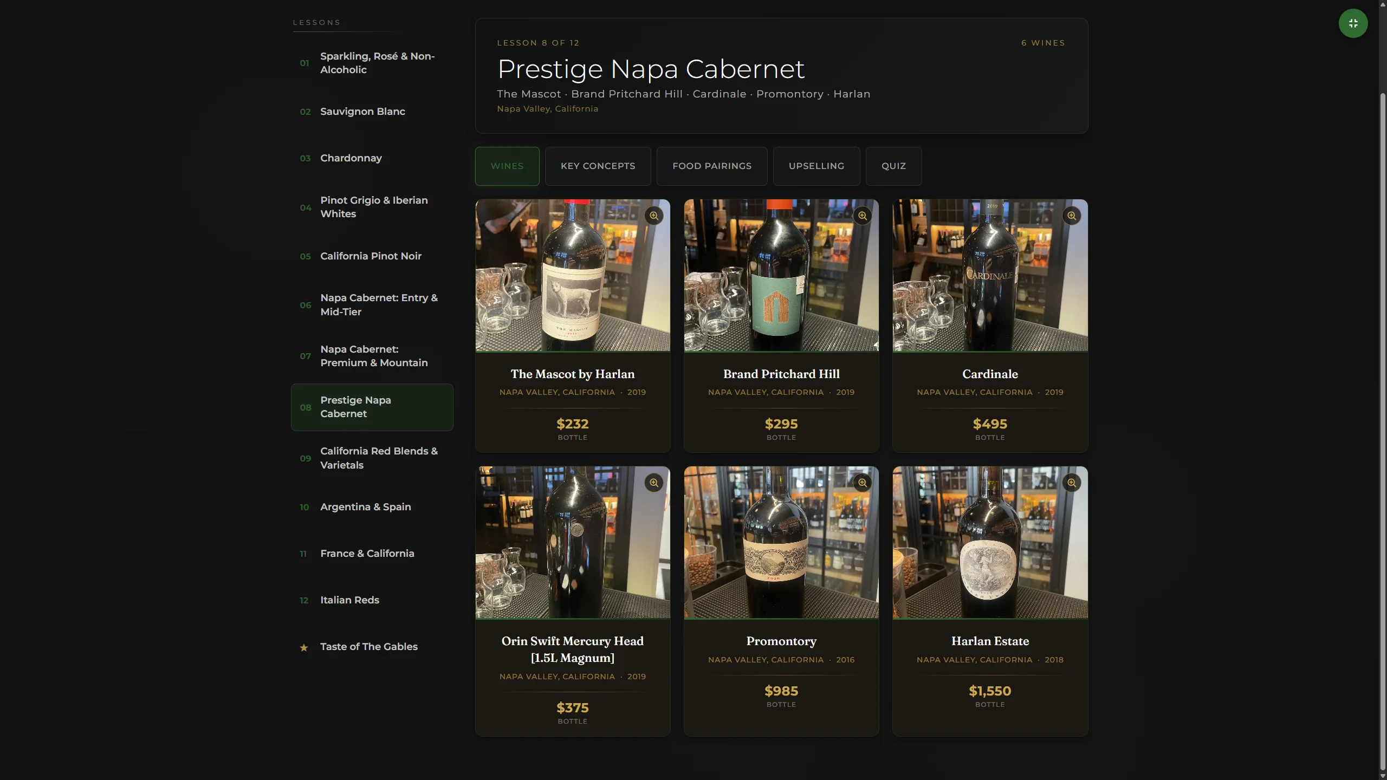Screen dimensions: 1387x780
Task: Click 'Napa Valley, California' under the heading
Action: [547, 109]
